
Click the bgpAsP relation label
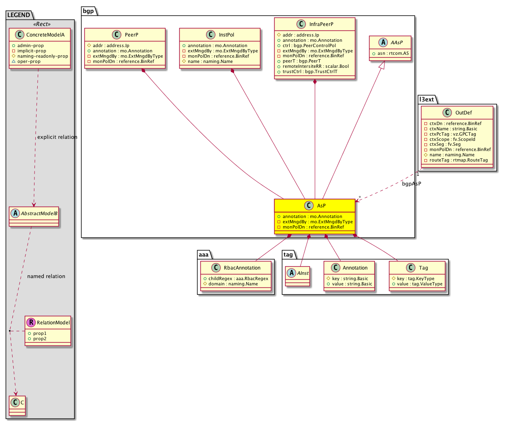coord(411,184)
